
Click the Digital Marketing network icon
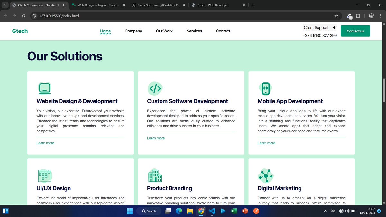pyautogui.click(x=265, y=176)
